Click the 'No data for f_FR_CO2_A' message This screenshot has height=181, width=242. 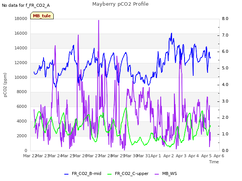(26, 5)
